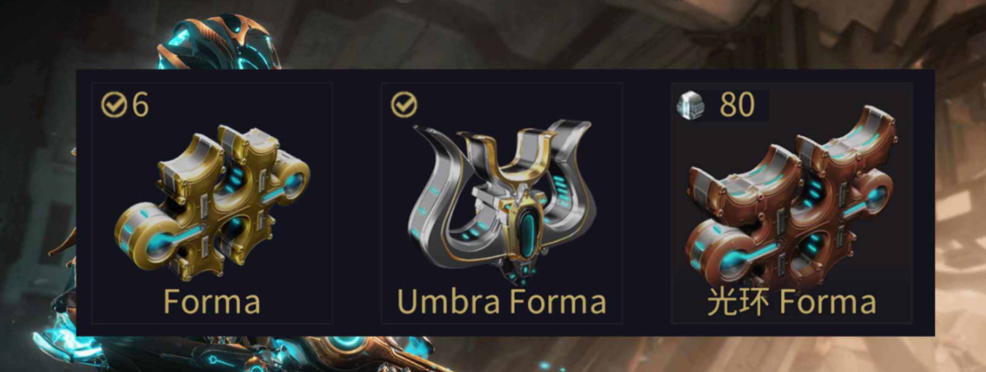The image size is (986, 372).
Task: Click the empty gap between Forma and Umbra Forma cards
Action: [x=357, y=202]
